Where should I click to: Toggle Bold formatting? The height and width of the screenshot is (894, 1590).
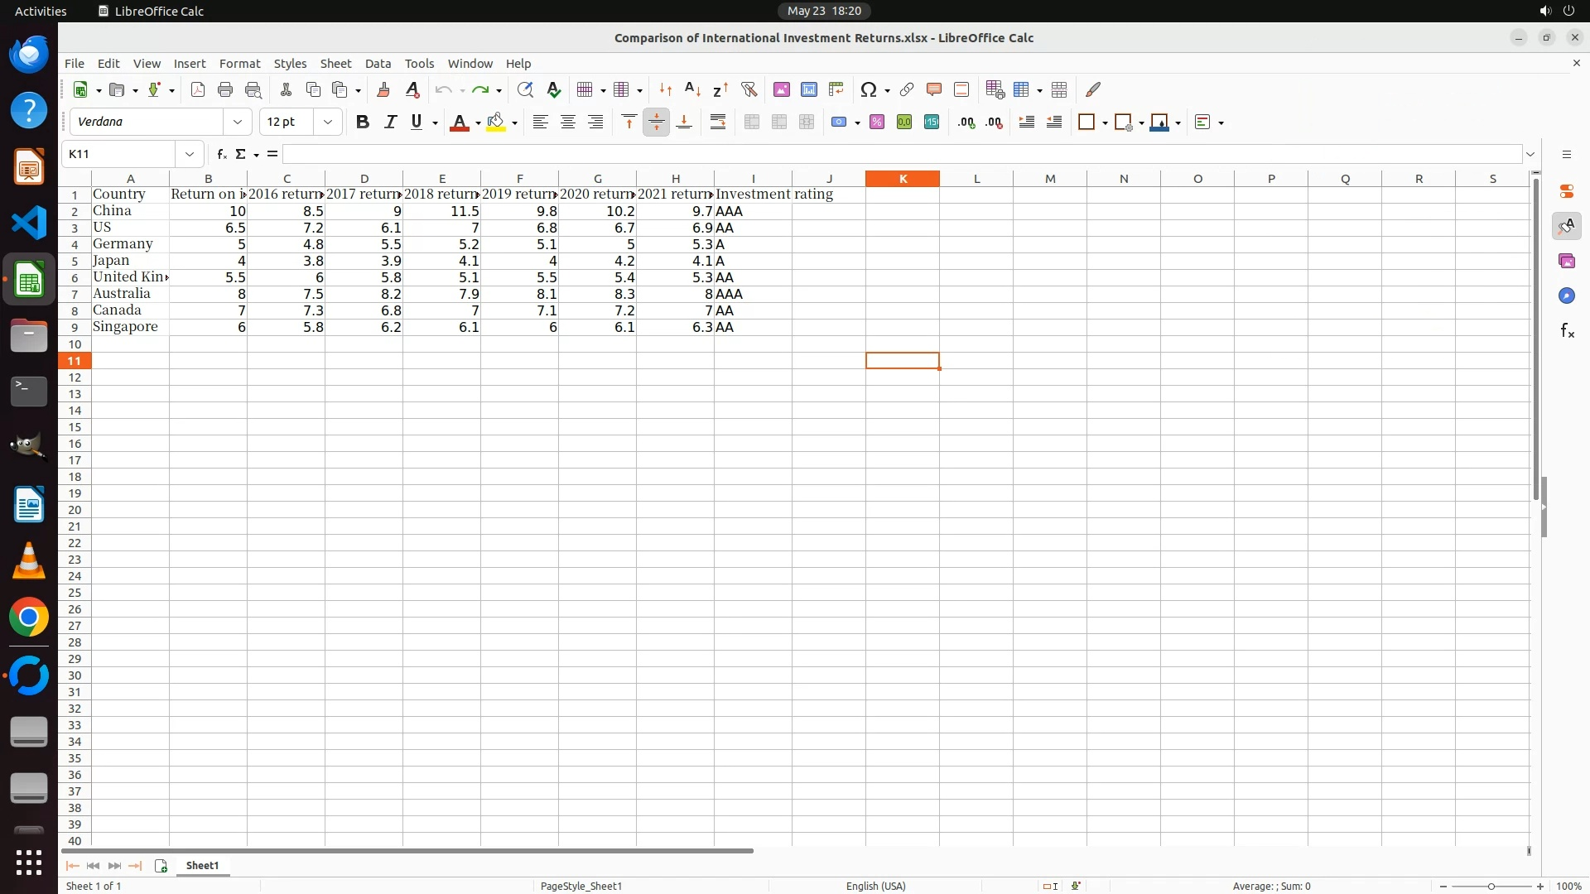coord(362,123)
